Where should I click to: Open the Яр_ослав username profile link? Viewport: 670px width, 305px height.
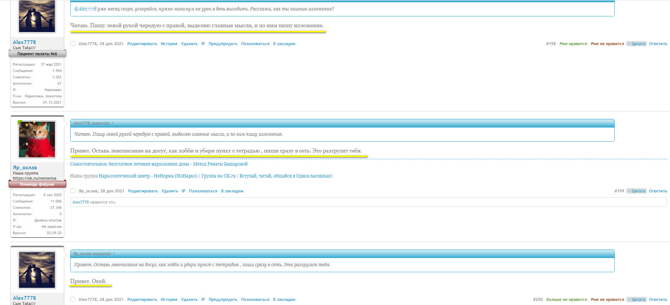coord(25,167)
